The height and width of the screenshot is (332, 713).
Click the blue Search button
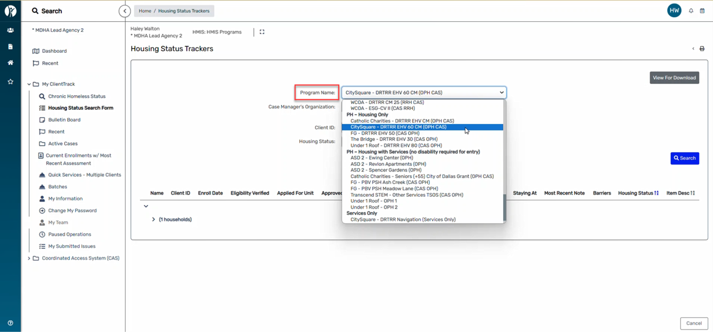point(684,158)
